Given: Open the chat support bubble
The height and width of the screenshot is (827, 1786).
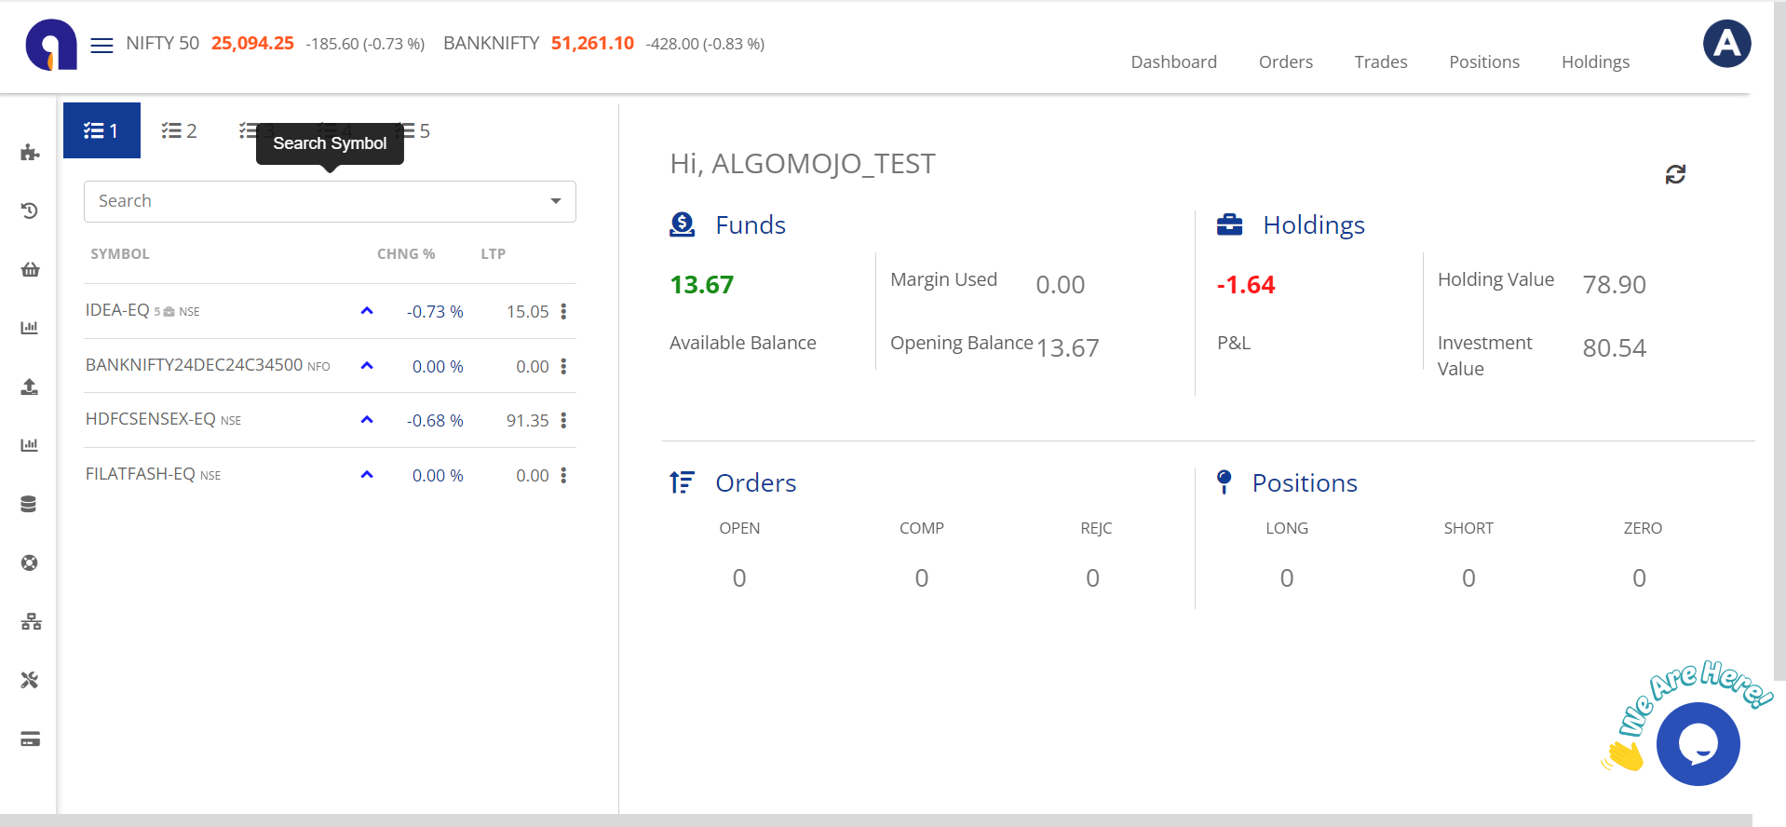Looking at the screenshot, I should tap(1698, 744).
